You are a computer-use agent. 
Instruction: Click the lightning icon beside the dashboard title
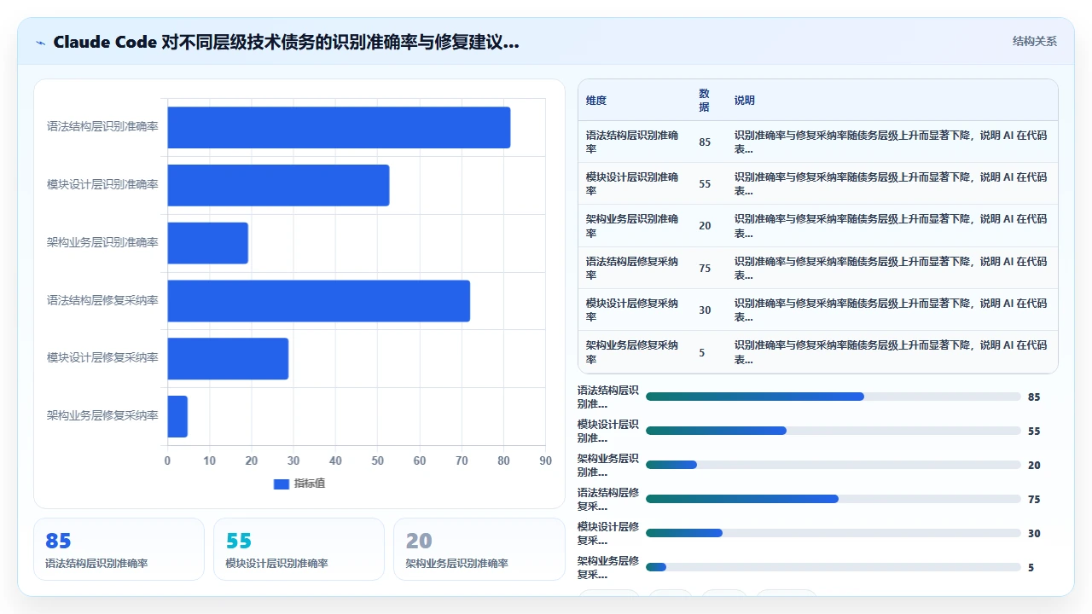pos(40,43)
